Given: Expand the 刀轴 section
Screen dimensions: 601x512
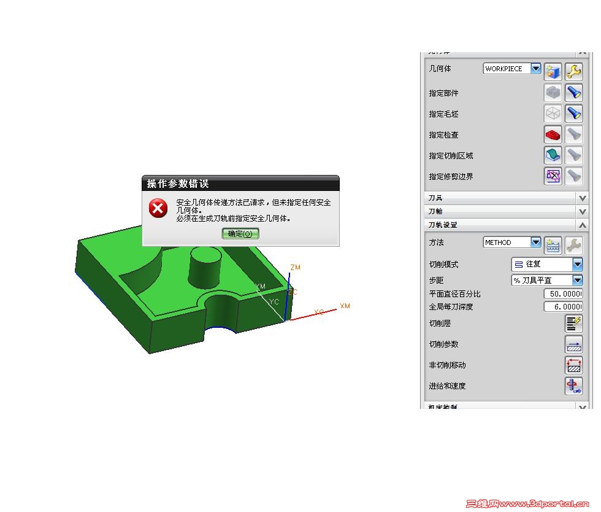Looking at the screenshot, I should coord(582,211).
